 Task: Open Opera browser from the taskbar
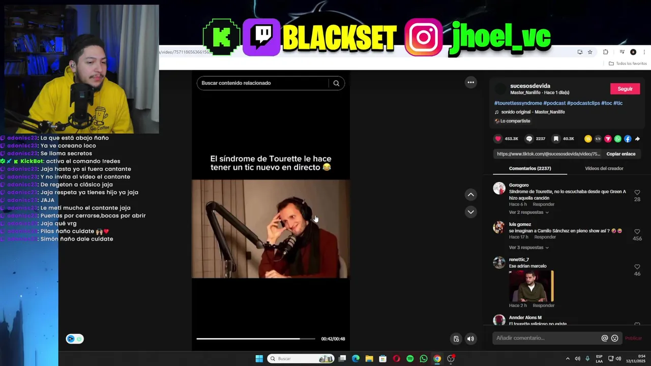click(x=396, y=359)
